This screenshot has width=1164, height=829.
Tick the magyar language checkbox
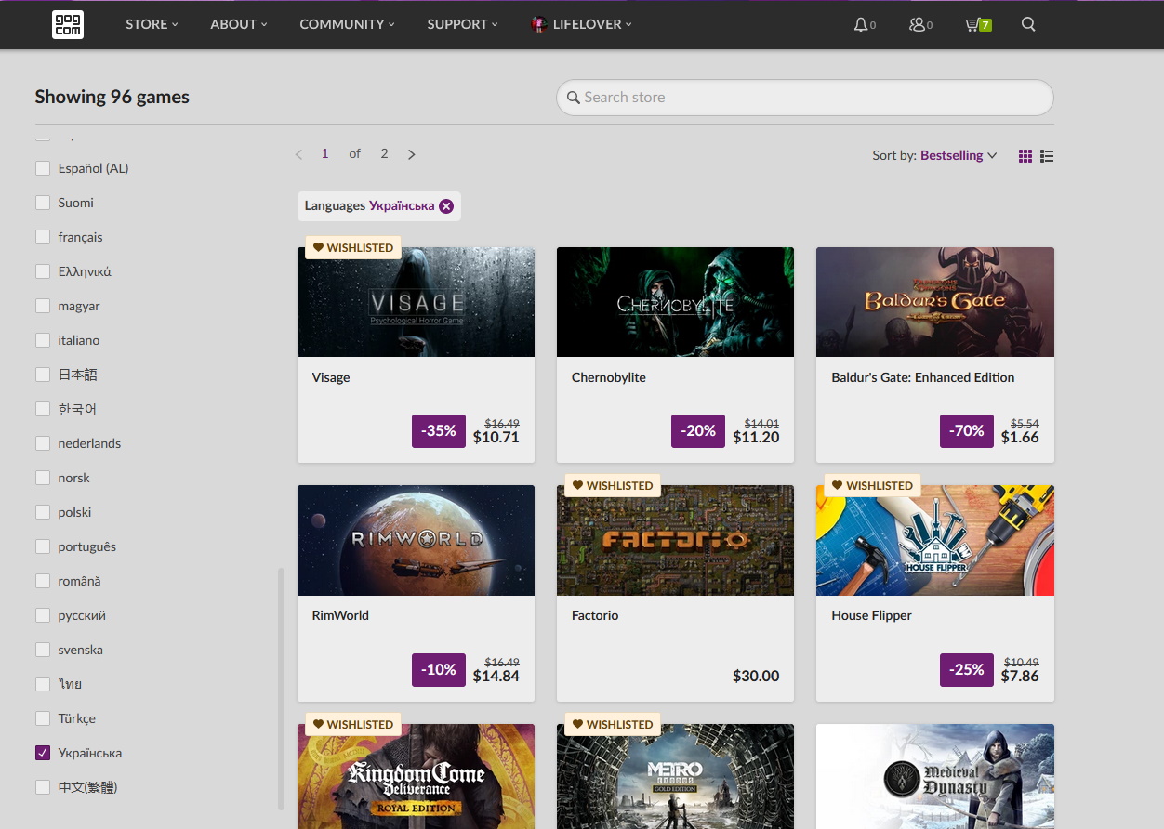point(43,306)
